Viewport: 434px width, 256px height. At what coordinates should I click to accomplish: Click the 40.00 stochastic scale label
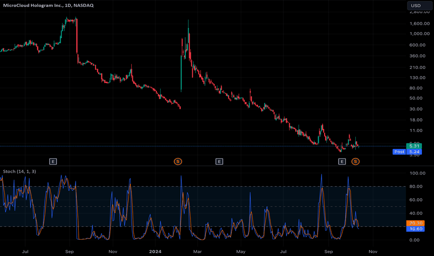click(x=416, y=213)
